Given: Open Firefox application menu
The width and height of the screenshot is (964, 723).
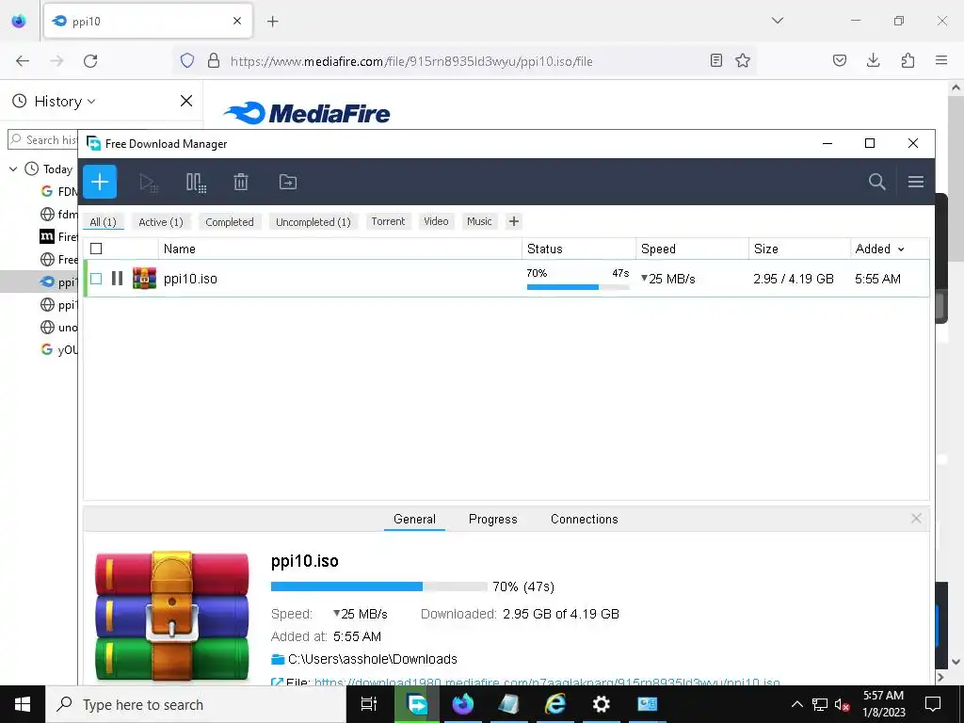Looking at the screenshot, I should point(941,60).
